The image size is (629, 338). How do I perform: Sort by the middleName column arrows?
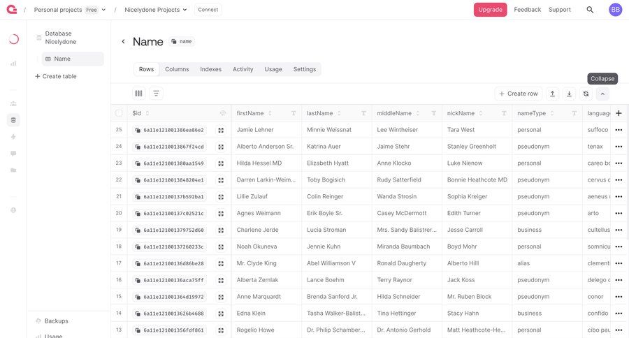coord(418,113)
